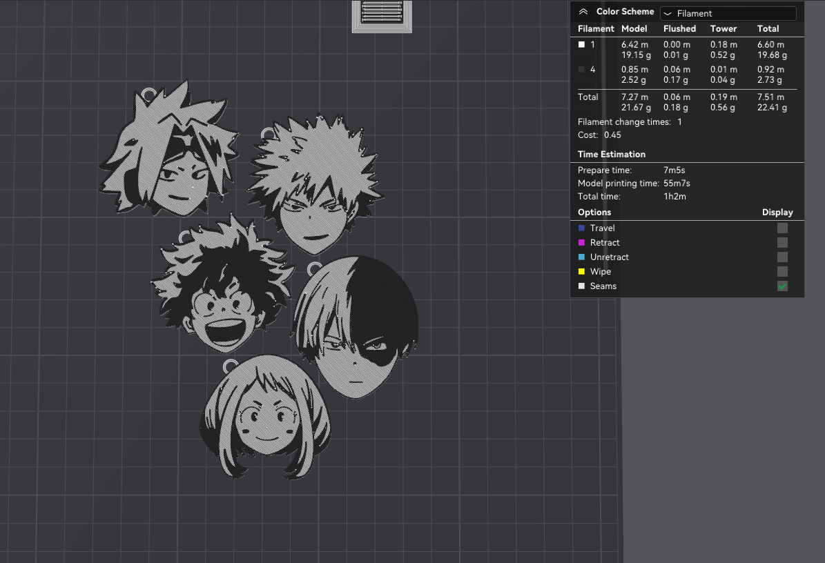Collapse the Color Scheme panel chevron
825x563 pixels.
[x=583, y=12]
